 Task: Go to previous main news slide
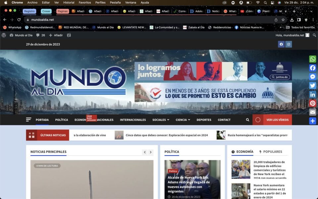click(145, 152)
